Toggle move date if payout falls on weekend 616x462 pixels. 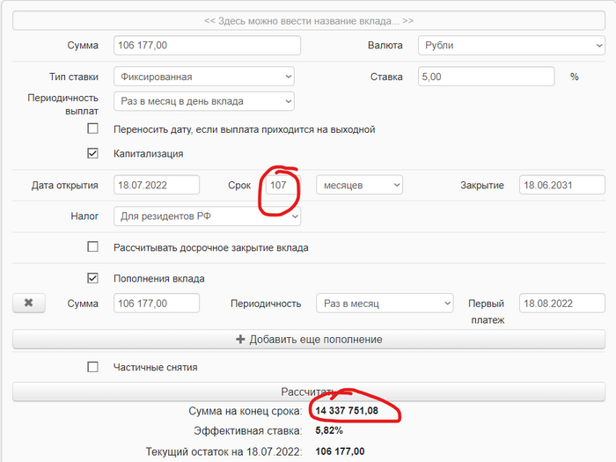92,128
